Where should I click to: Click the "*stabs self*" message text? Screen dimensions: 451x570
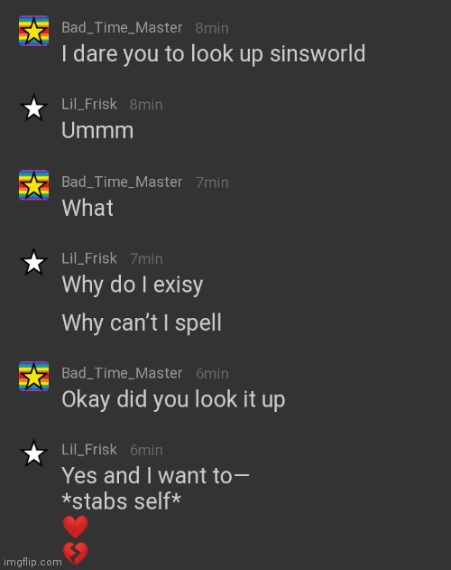[x=121, y=501]
